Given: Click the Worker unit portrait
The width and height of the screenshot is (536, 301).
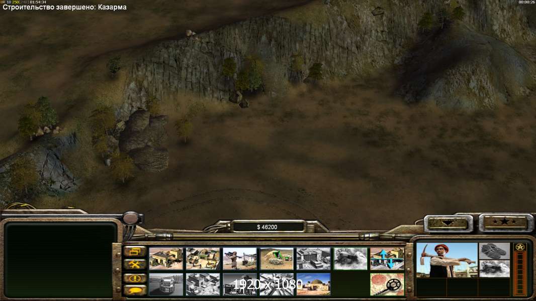Looking at the screenshot, I should [447, 260].
